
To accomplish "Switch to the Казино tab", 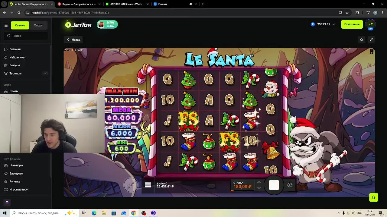I will click(x=20, y=25).
